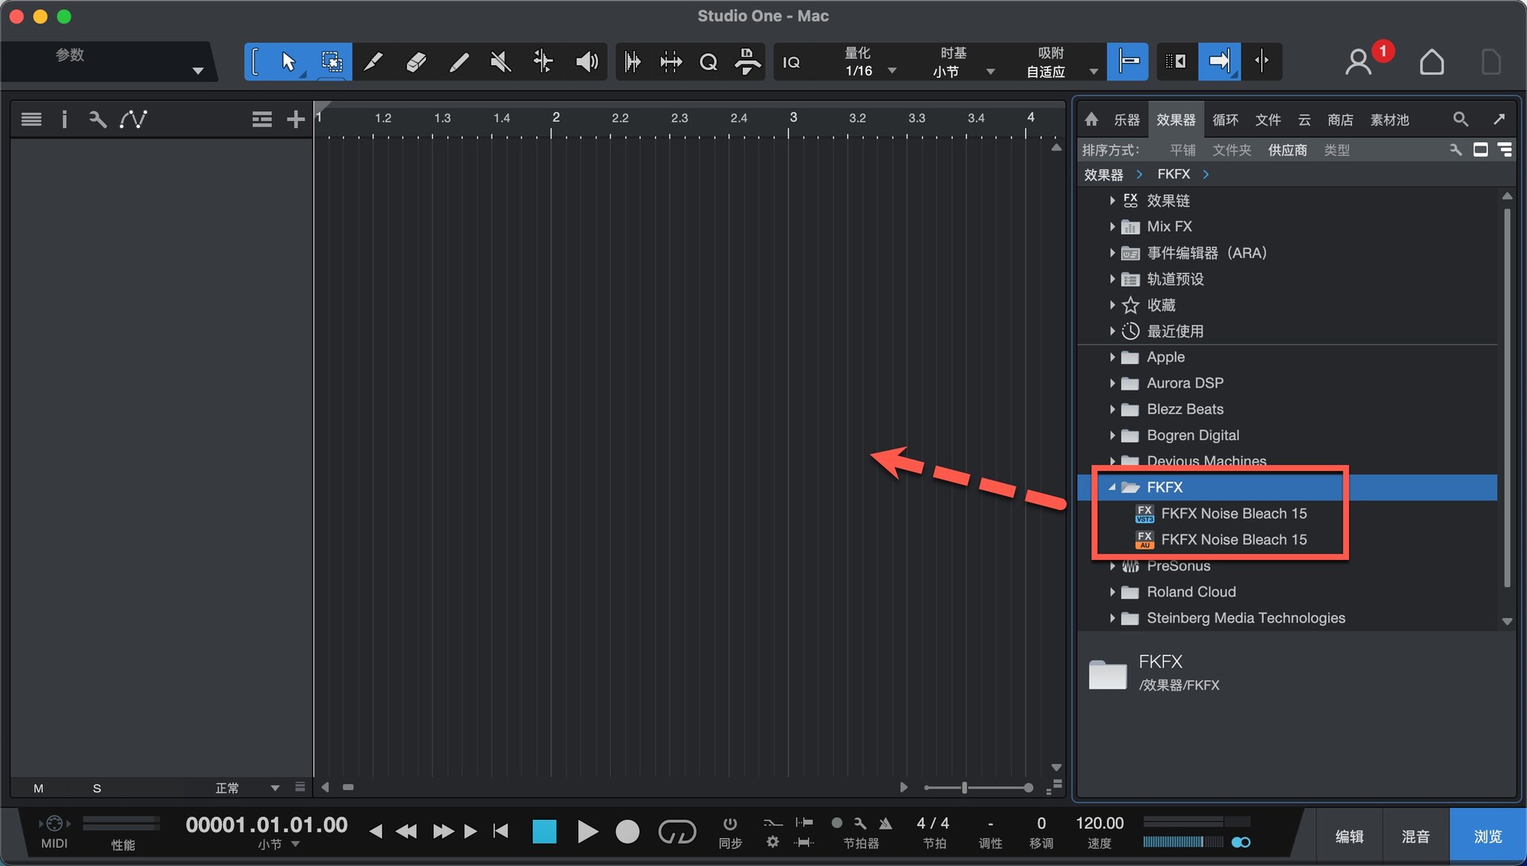Toggle the metronome click icon

(x=885, y=823)
